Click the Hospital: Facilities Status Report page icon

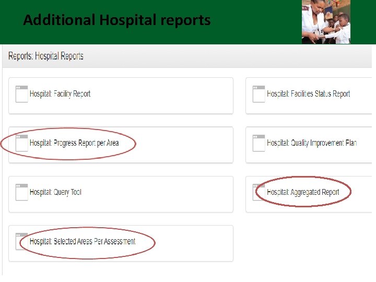[x=258, y=94]
